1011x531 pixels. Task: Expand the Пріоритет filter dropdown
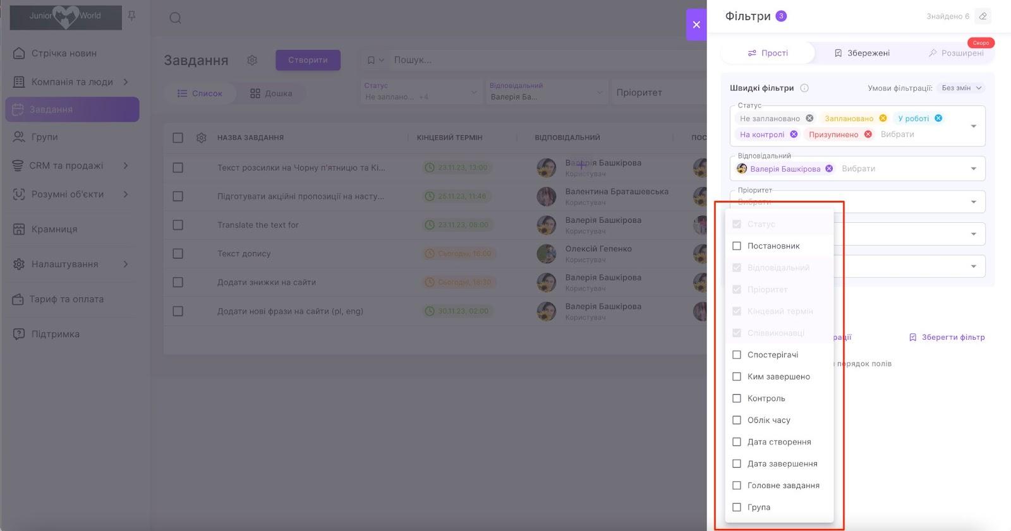[973, 202]
